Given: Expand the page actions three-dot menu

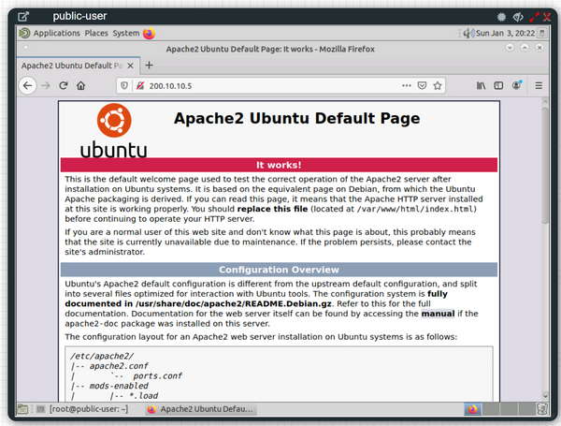Looking at the screenshot, I should (406, 85).
